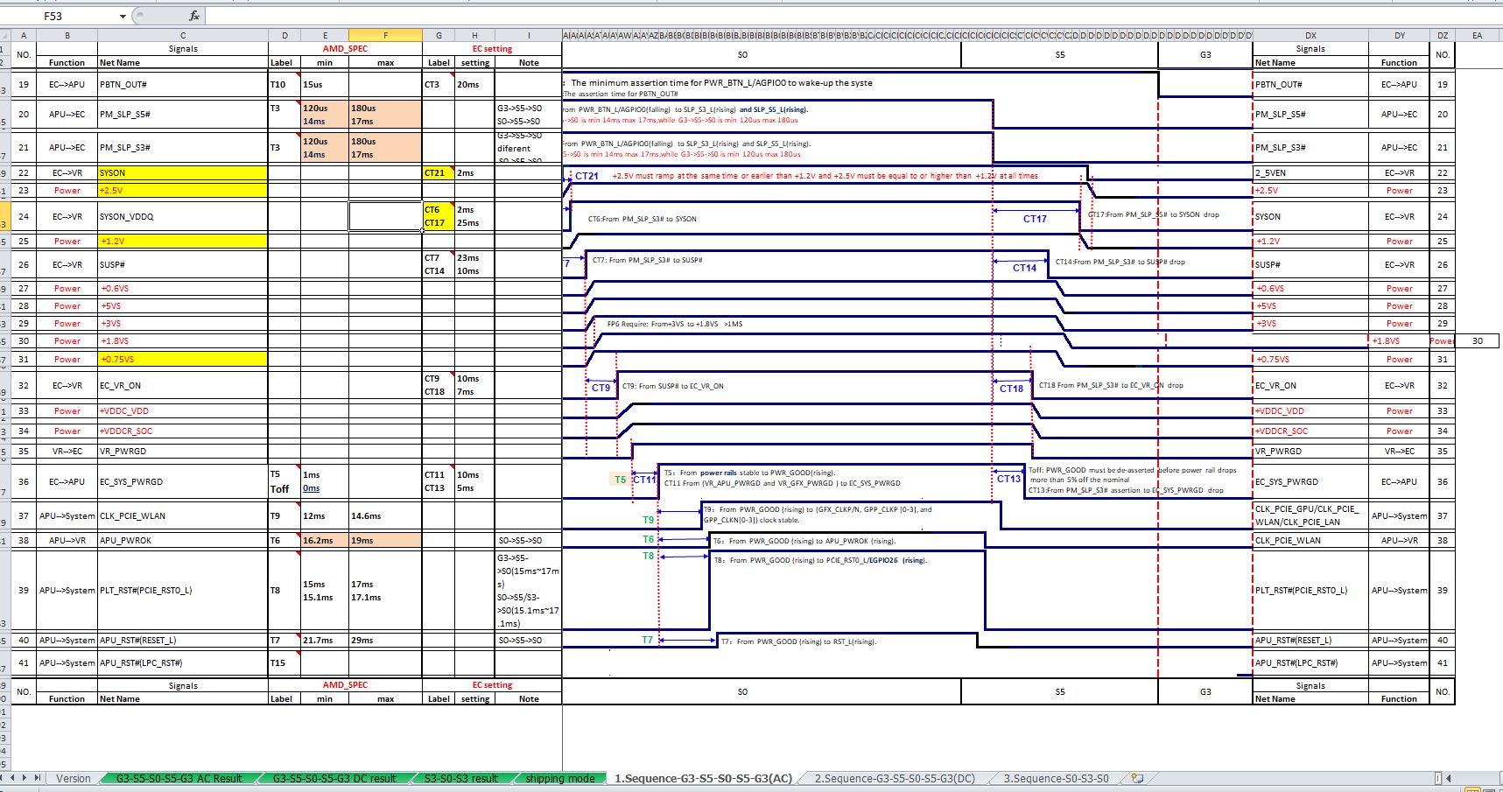Image resolution: width=1503 pixels, height=792 pixels.
Task: Select the 15us min cell
Action: tap(325, 84)
